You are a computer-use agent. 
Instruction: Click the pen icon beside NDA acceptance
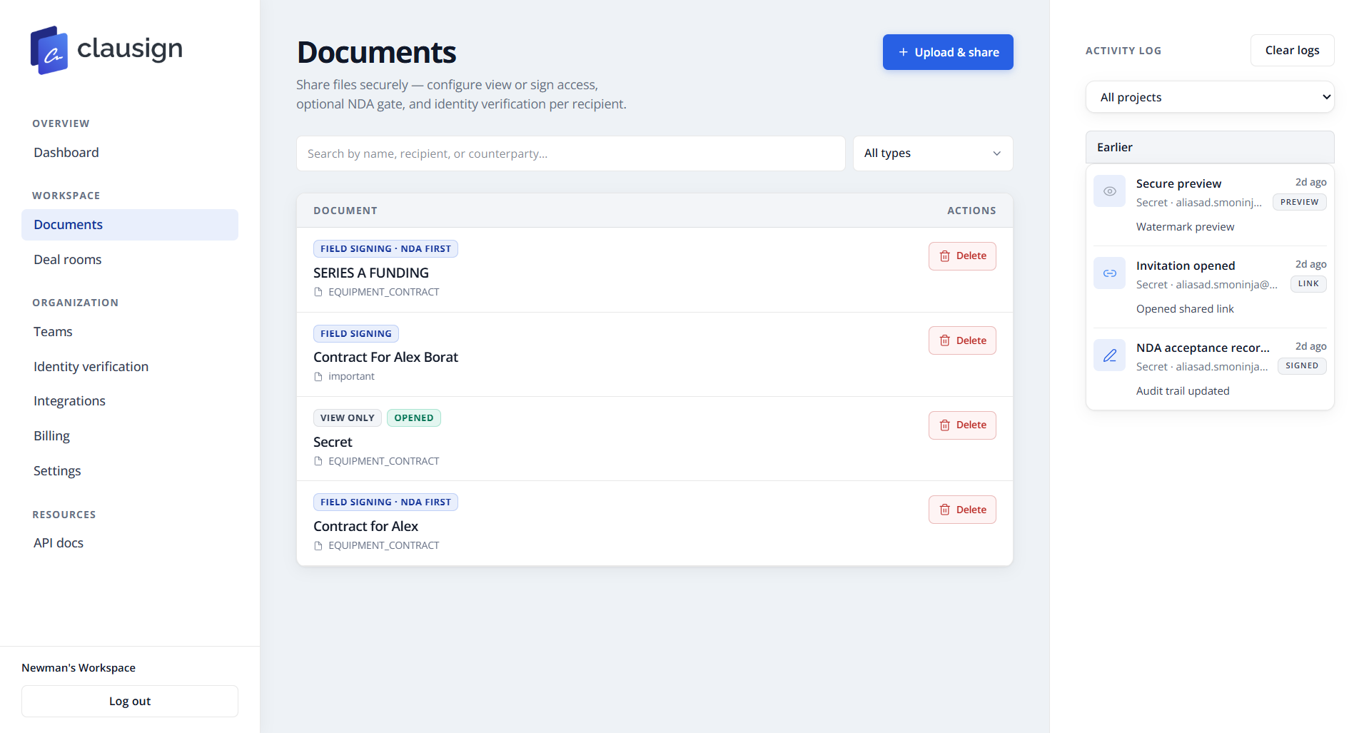pos(1109,355)
